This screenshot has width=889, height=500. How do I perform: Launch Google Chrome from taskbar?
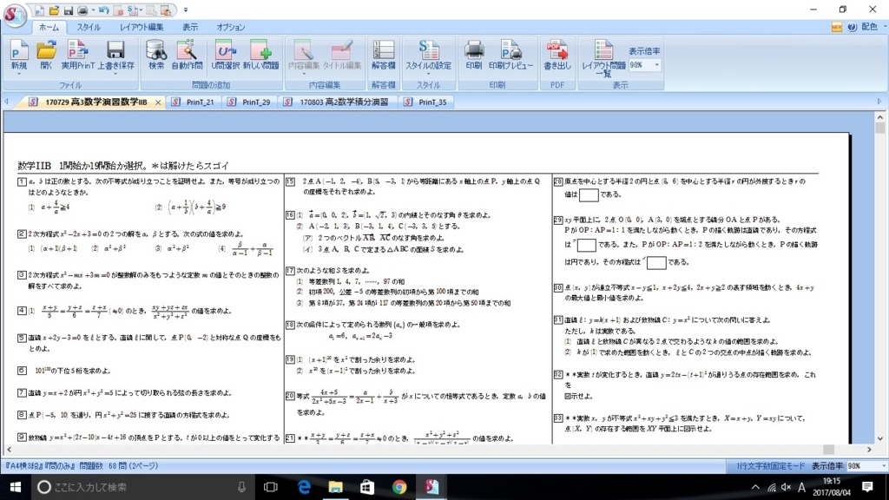(x=399, y=487)
